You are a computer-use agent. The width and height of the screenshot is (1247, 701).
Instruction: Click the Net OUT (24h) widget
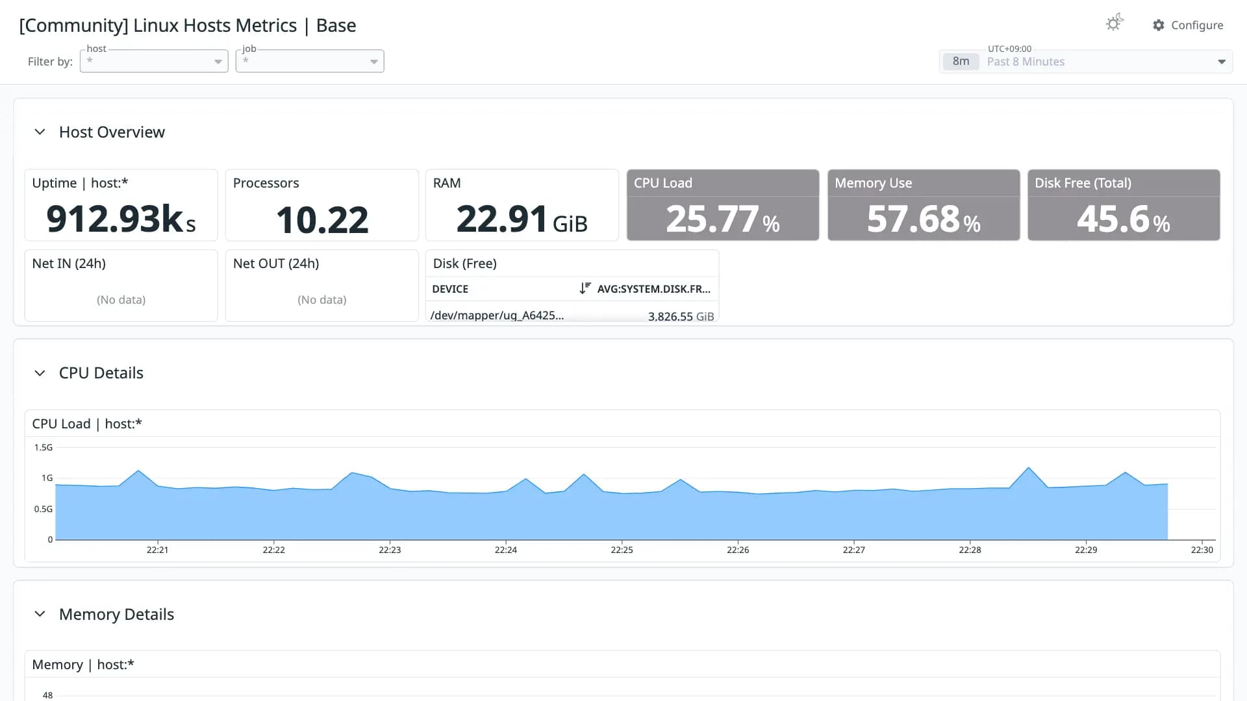click(x=322, y=286)
